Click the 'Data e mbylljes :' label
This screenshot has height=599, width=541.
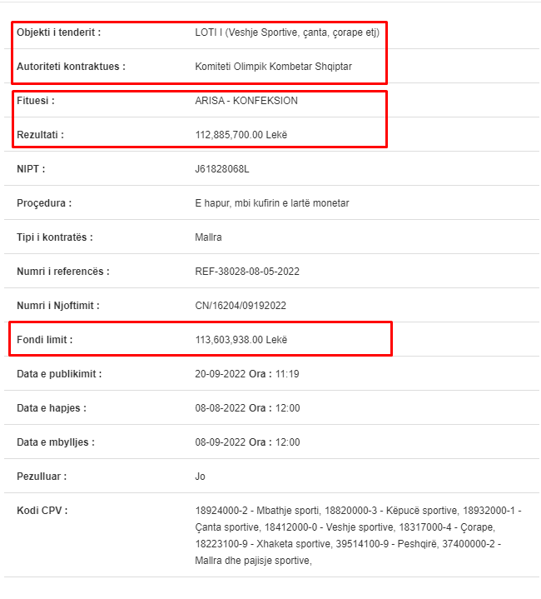[56, 442]
